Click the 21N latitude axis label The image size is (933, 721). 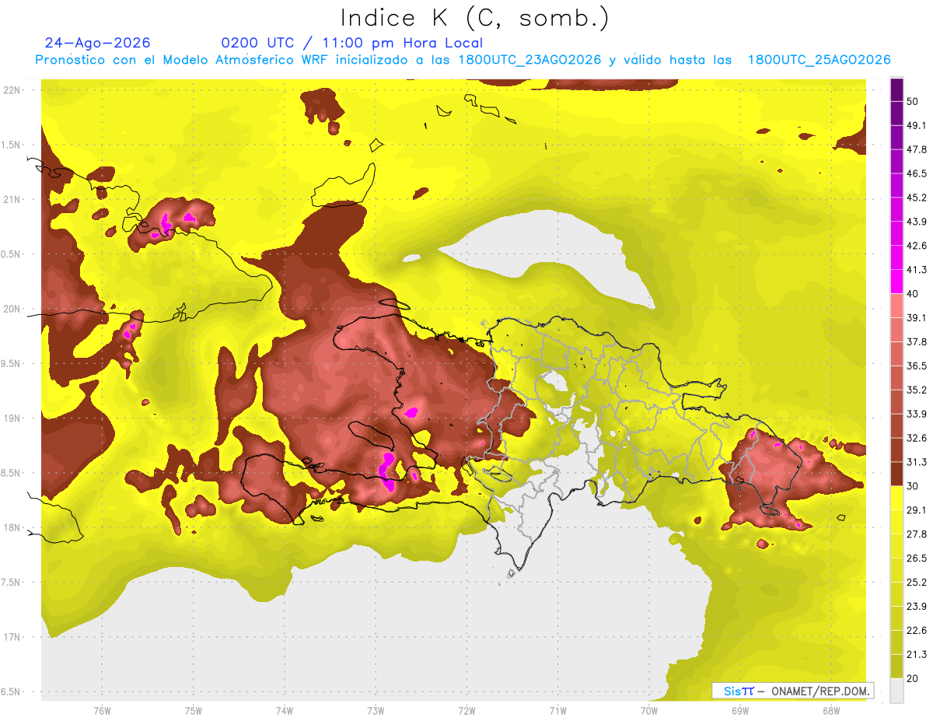point(12,199)
